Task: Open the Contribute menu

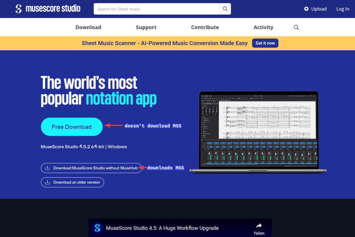Action: pyautogui.click(x=205, y=27)
